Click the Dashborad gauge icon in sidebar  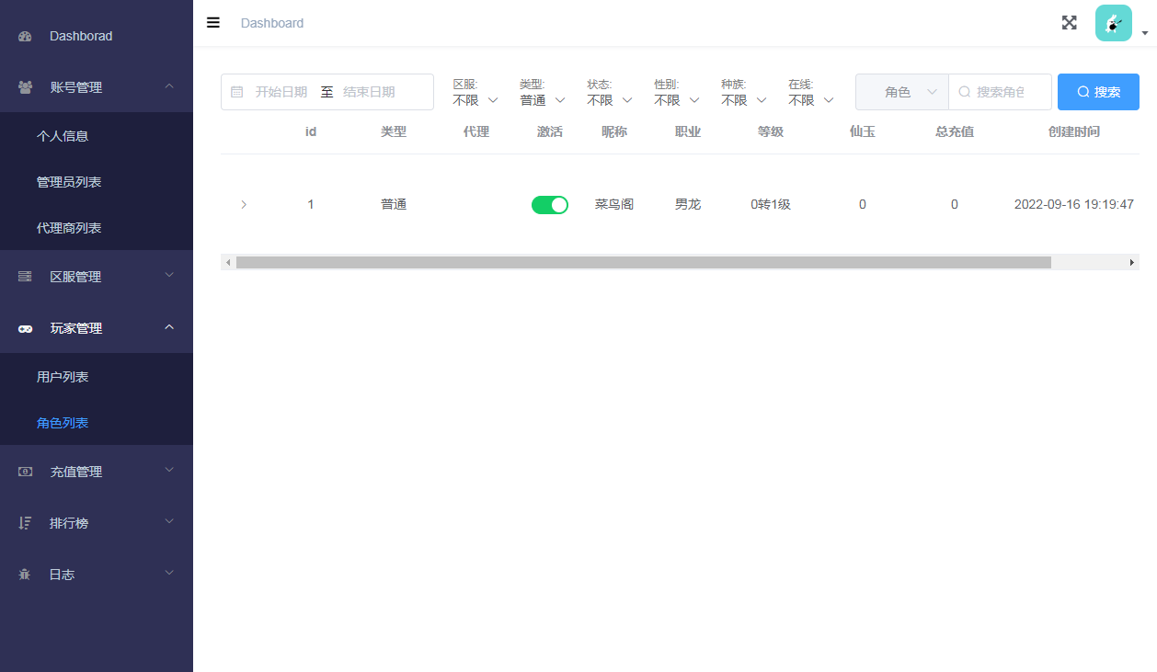point(25,37)
